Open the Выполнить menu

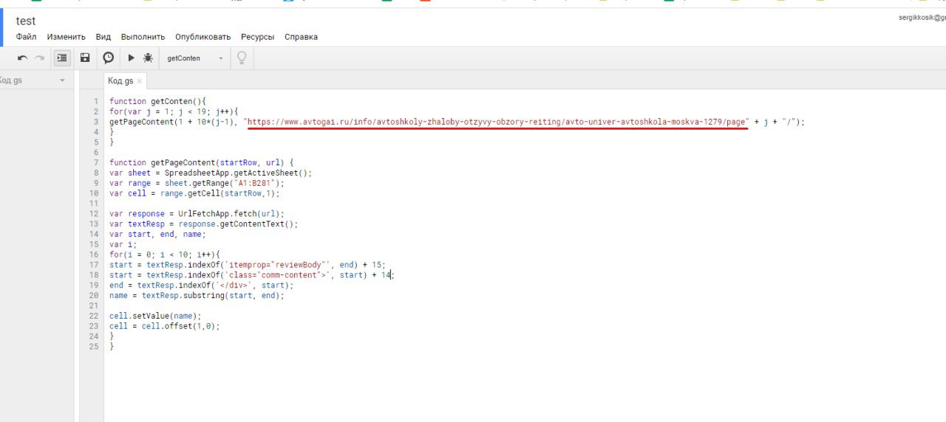[143, 37]
